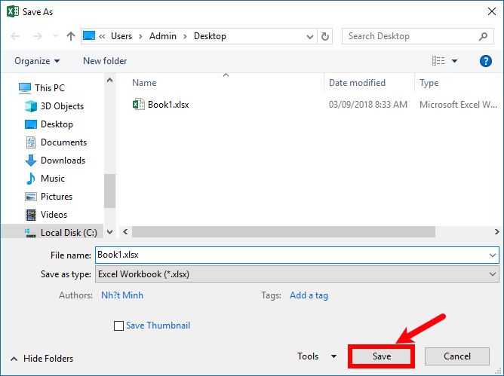Click the change view layout icon
Screen dimensions: 504x376
pos(438,61)
